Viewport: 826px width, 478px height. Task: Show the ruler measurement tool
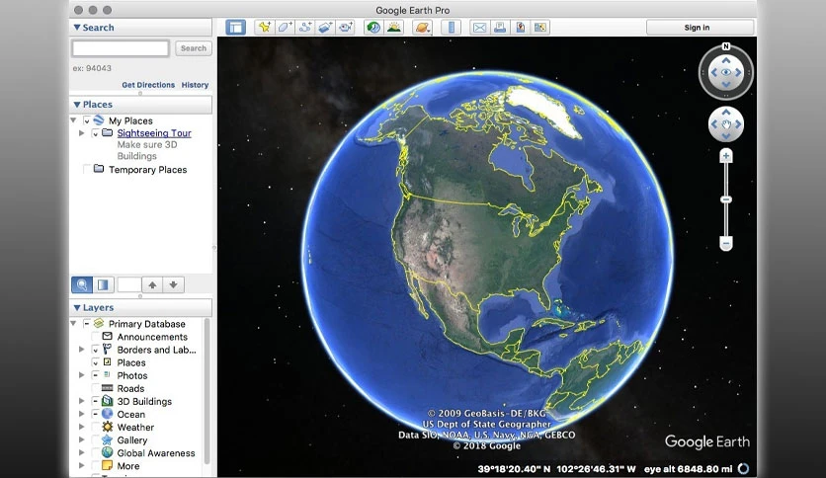click(451, 28)
